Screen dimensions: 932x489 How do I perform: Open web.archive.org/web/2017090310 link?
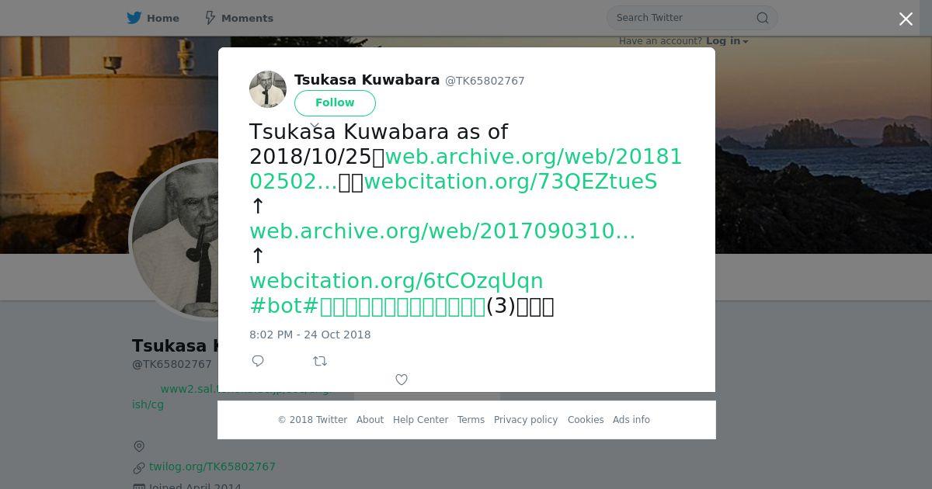[x=443, y=231]
